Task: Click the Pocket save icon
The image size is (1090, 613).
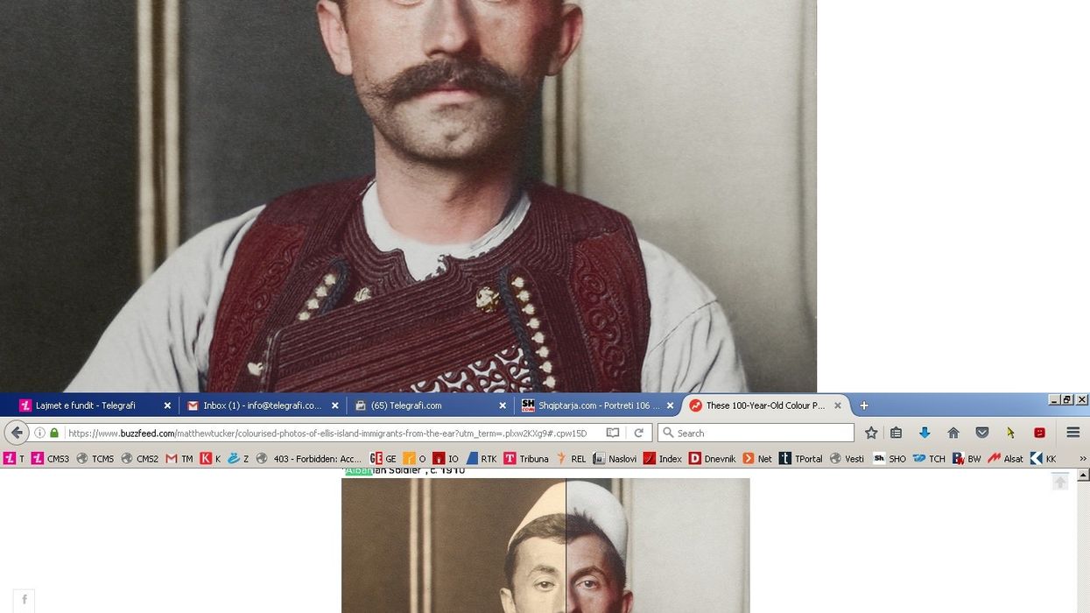Action: point(982,433)
